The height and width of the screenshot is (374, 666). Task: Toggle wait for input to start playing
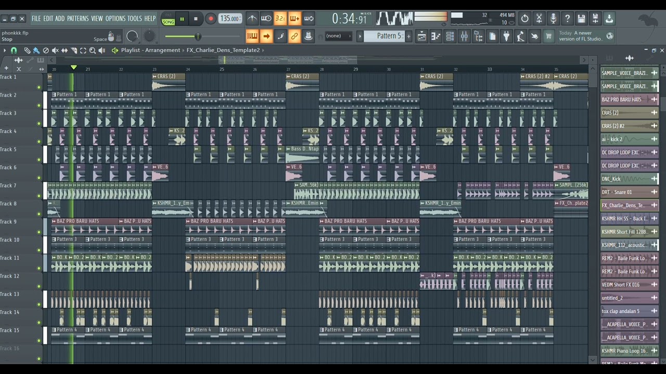(266, 19)
